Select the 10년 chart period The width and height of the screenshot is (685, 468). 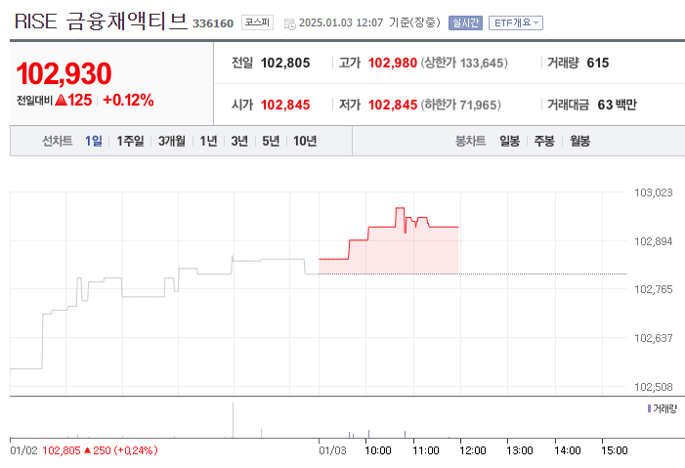tap(305, 141)
